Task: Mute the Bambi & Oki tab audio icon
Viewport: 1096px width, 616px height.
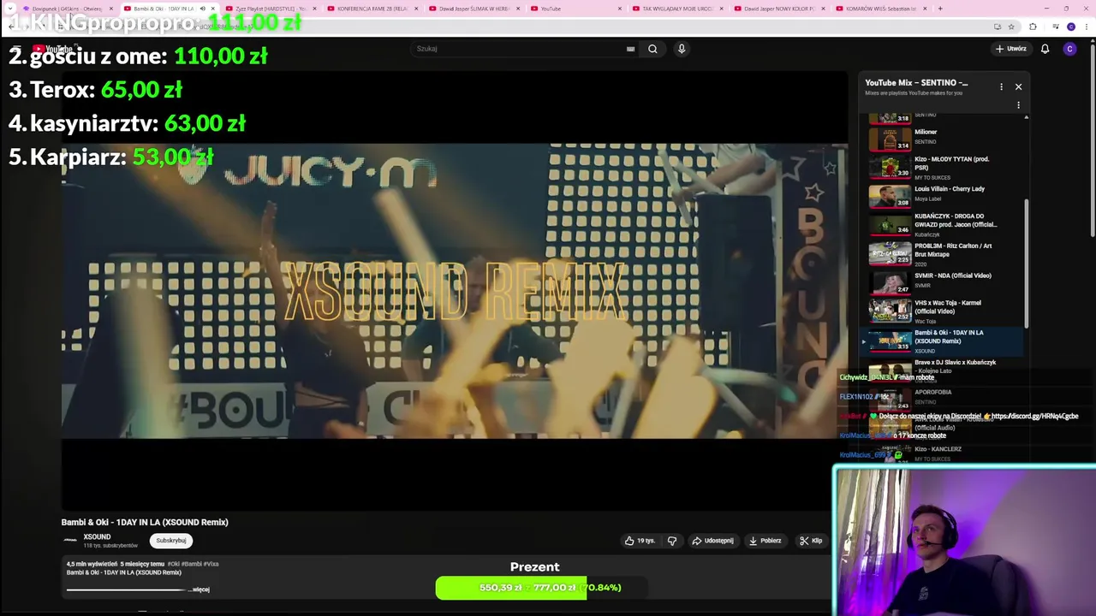Action: click(203, 9)
